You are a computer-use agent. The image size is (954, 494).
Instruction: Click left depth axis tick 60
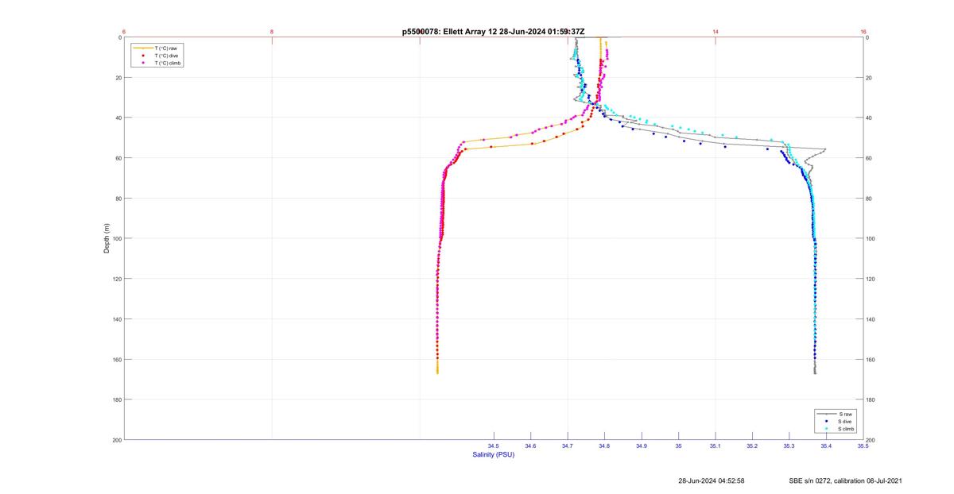click(118, 158)
